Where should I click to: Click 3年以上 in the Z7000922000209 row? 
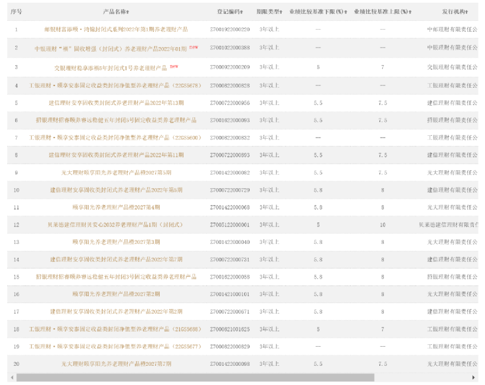point(270,67)
